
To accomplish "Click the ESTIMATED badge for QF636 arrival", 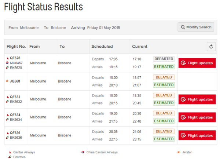I will [164, 139].
